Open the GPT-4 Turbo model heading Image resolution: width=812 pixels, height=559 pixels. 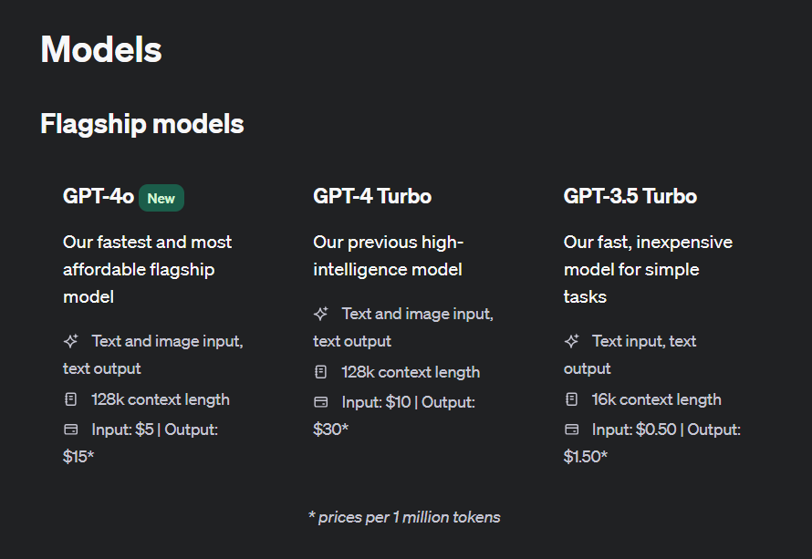coord(372,196)
